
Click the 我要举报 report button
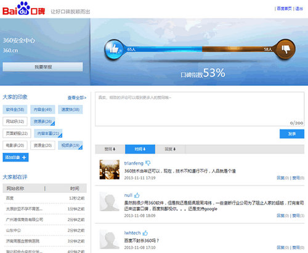tap(43, 67)
